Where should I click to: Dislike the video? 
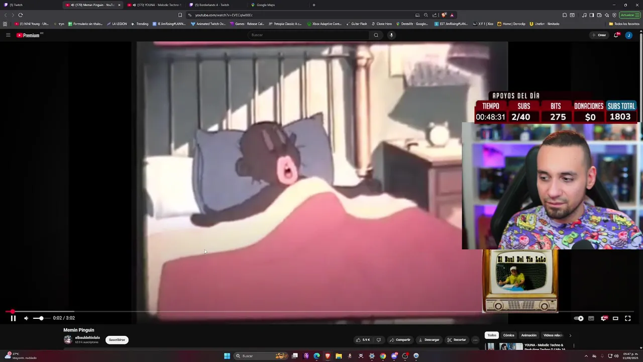pyautogui.click(x=379, y=340)
